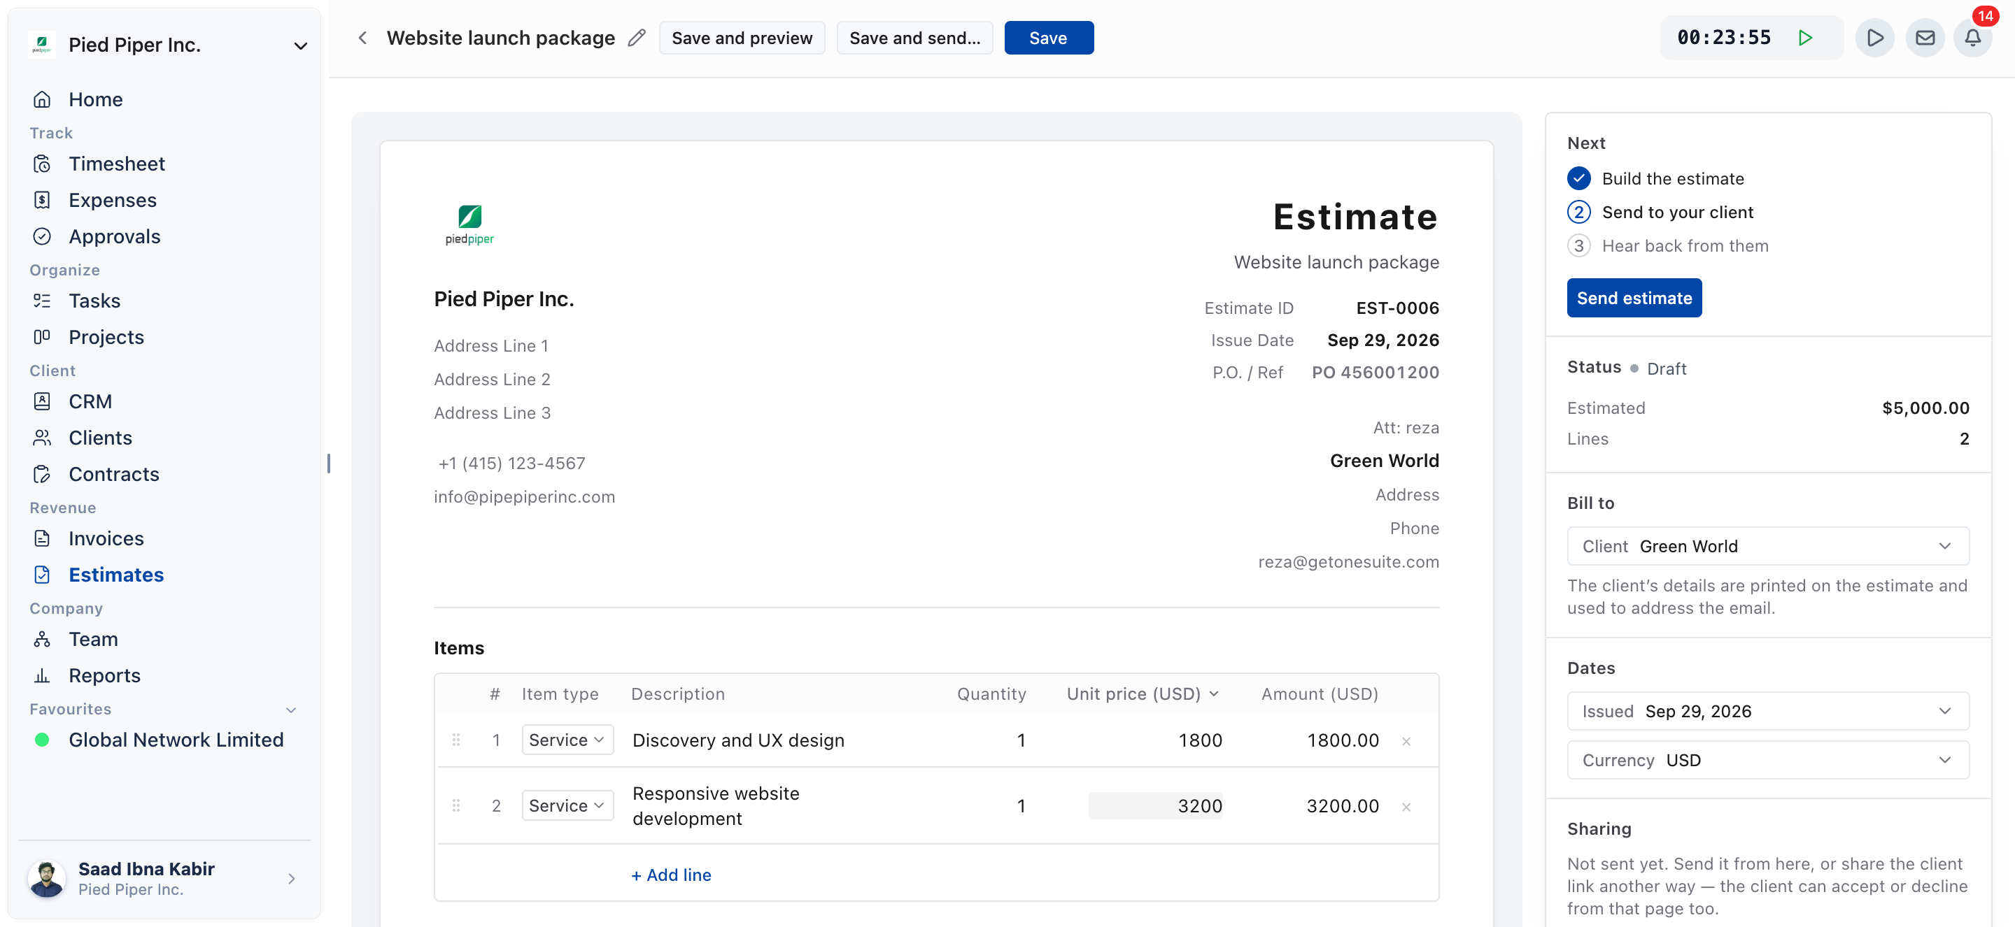
Task: Open the Issued date dropdown
Action: tap(1767, 710)
